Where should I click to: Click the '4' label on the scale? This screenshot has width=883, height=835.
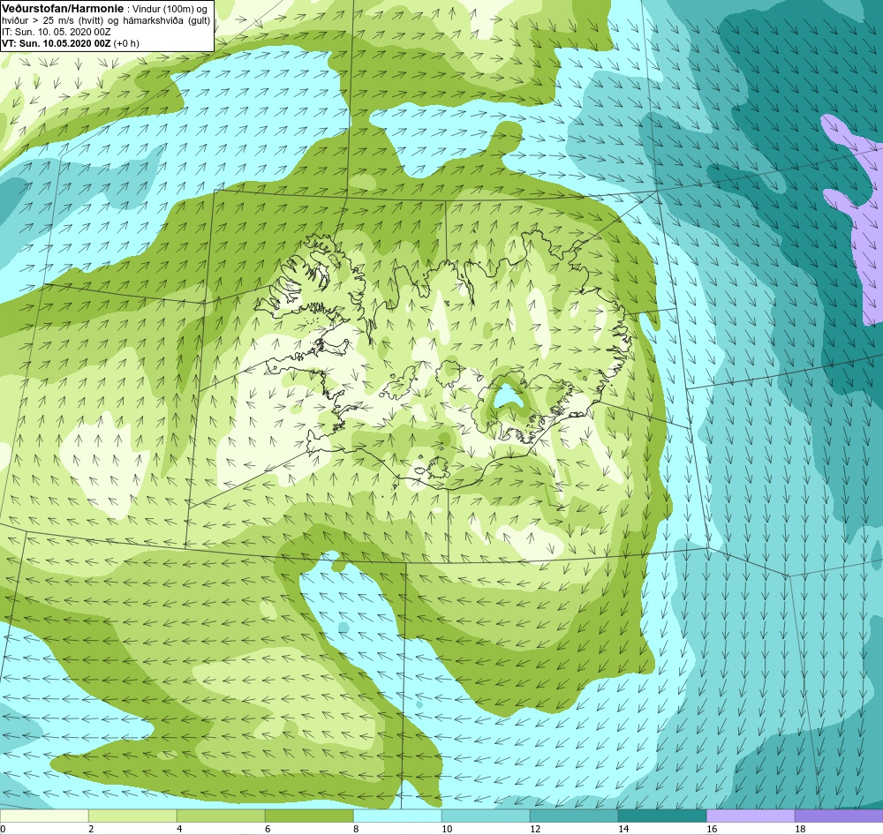click(x=179, y=829)
